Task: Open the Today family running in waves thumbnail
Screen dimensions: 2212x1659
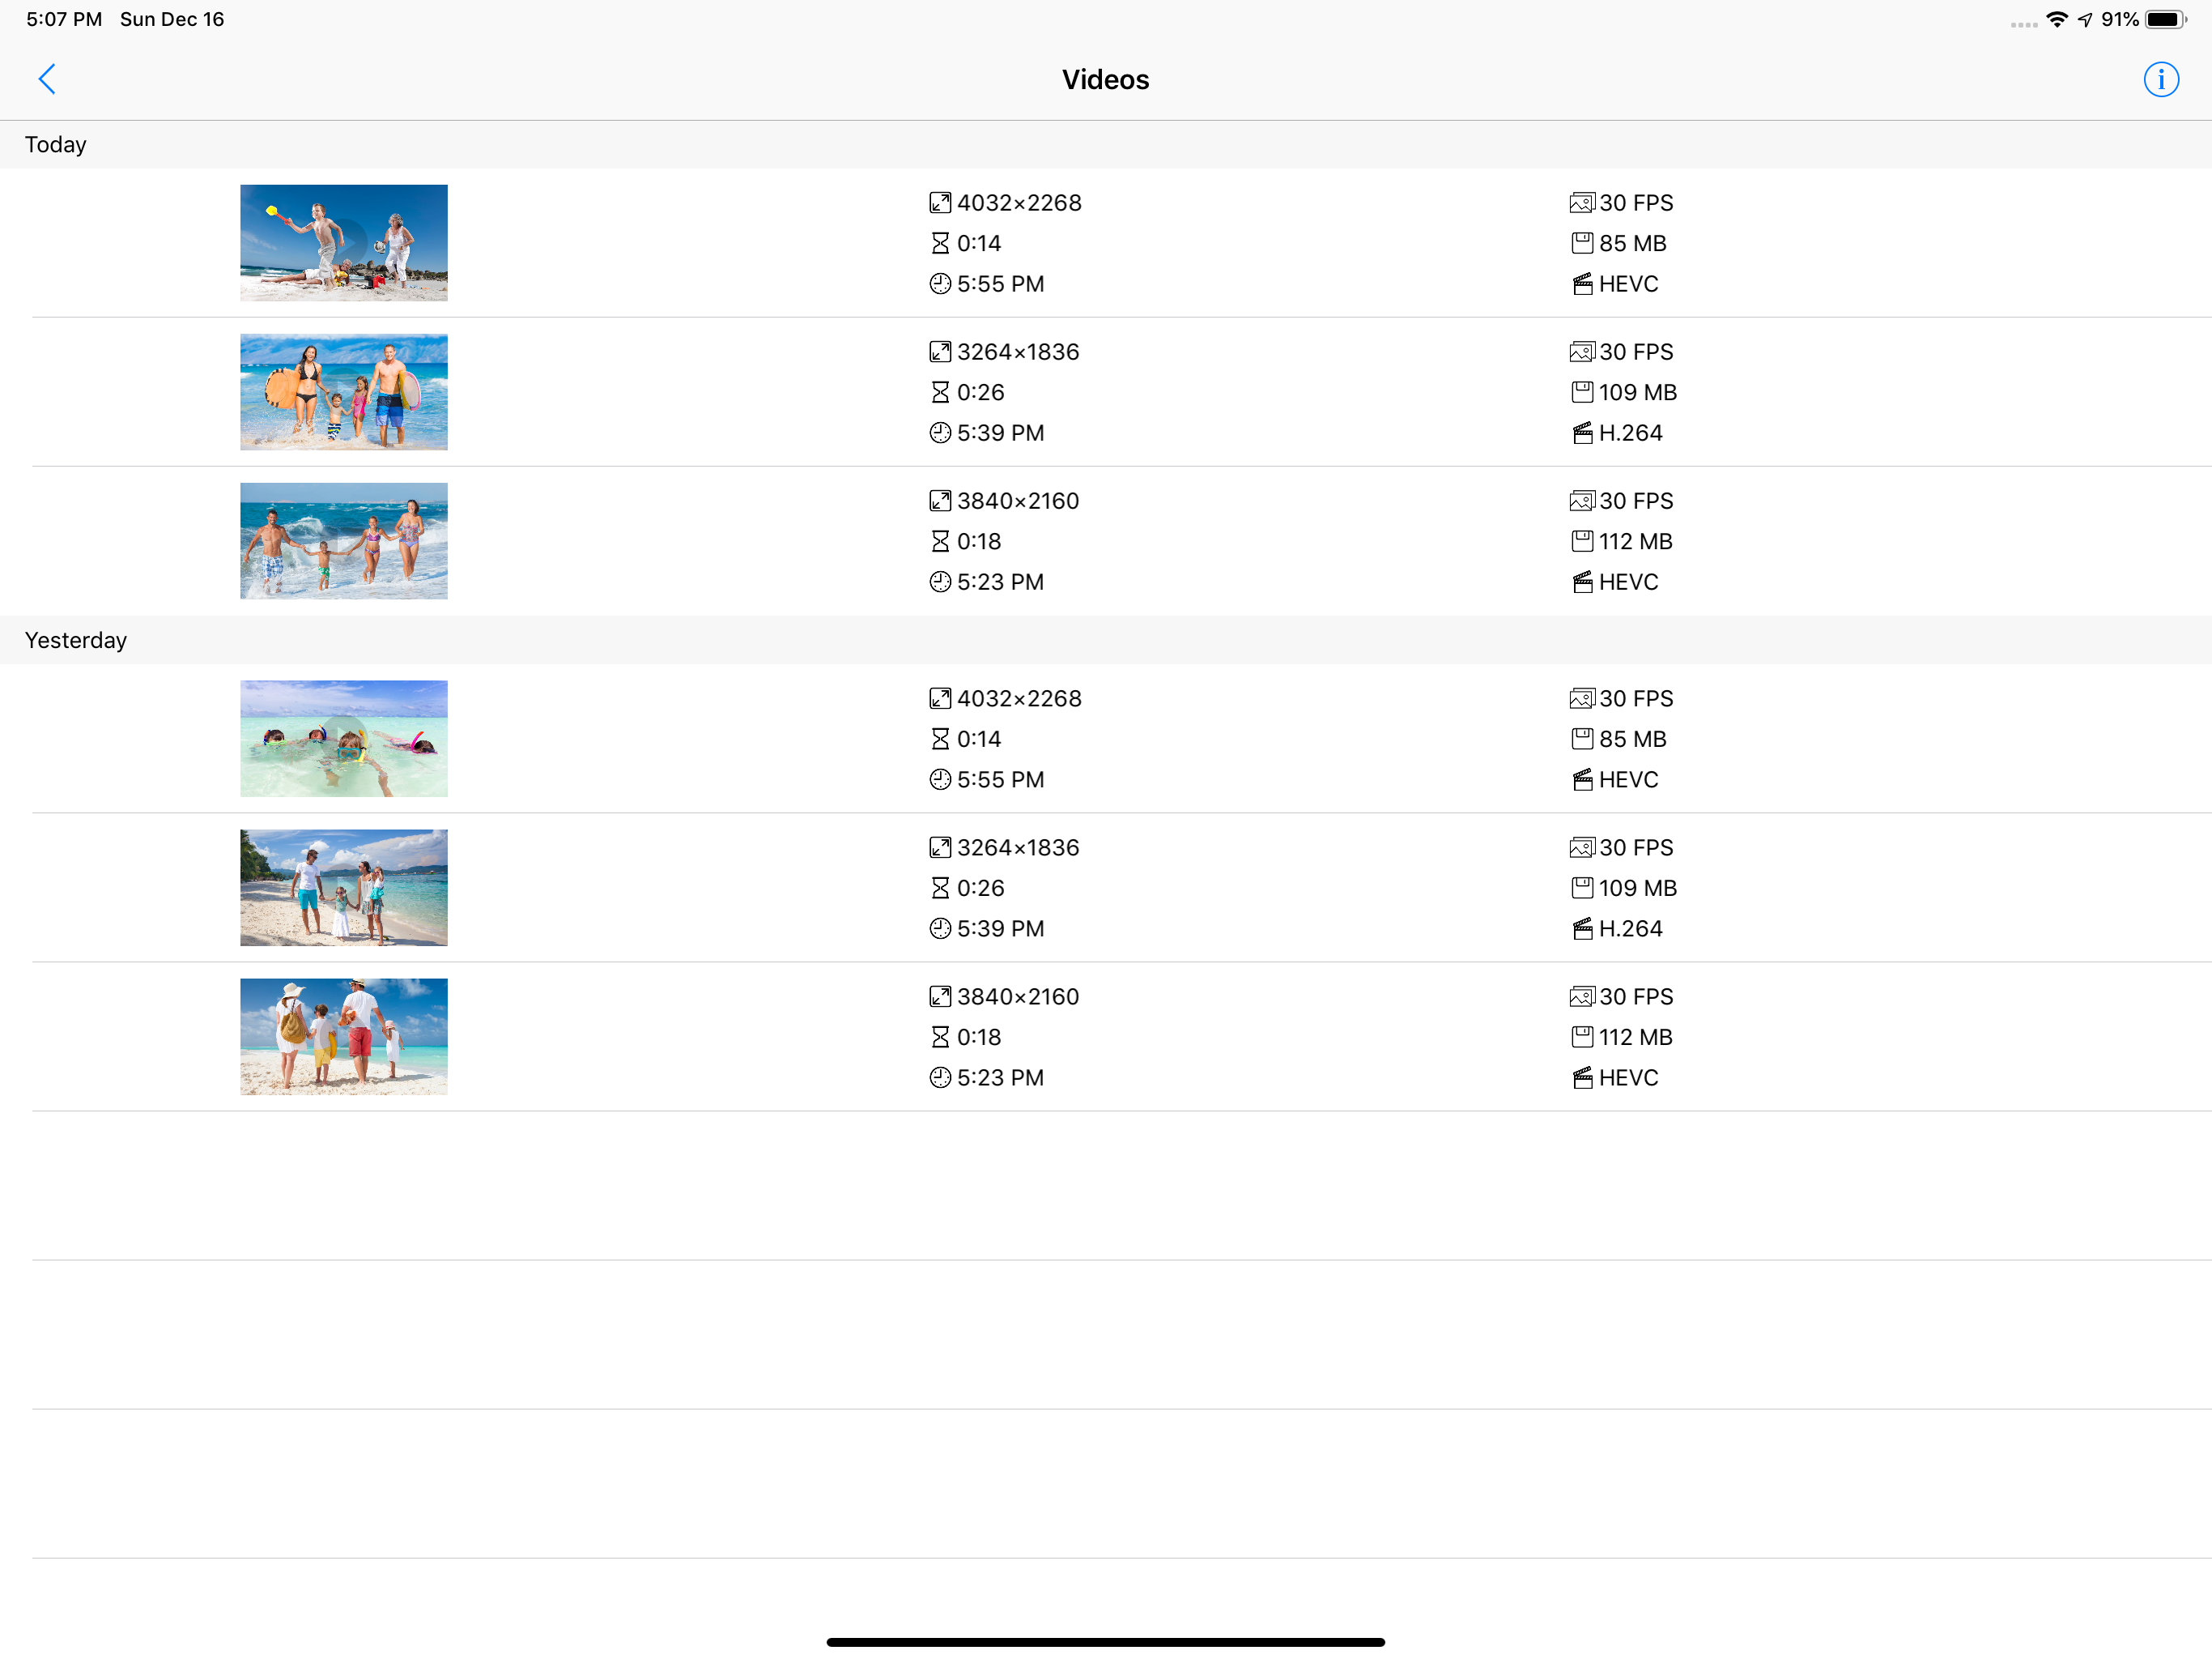Action: tap(343, 540)
